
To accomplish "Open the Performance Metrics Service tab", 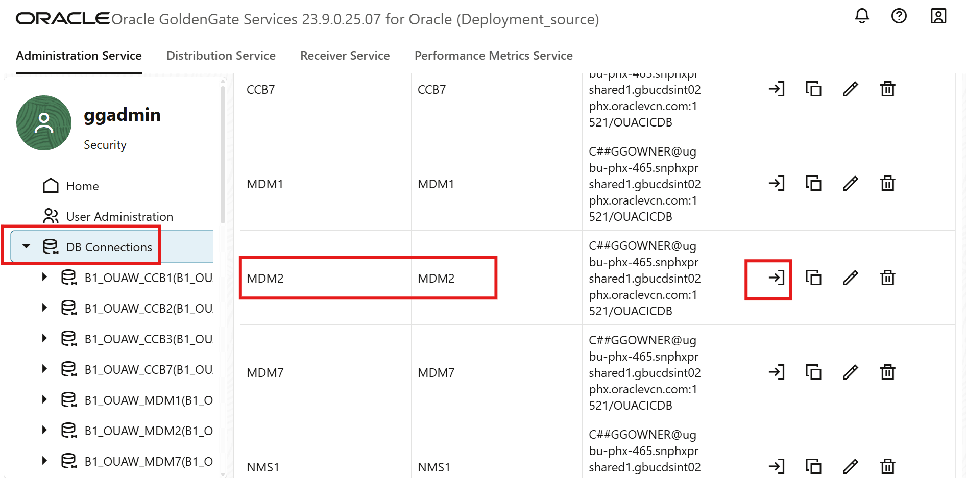I will (493, 56).
